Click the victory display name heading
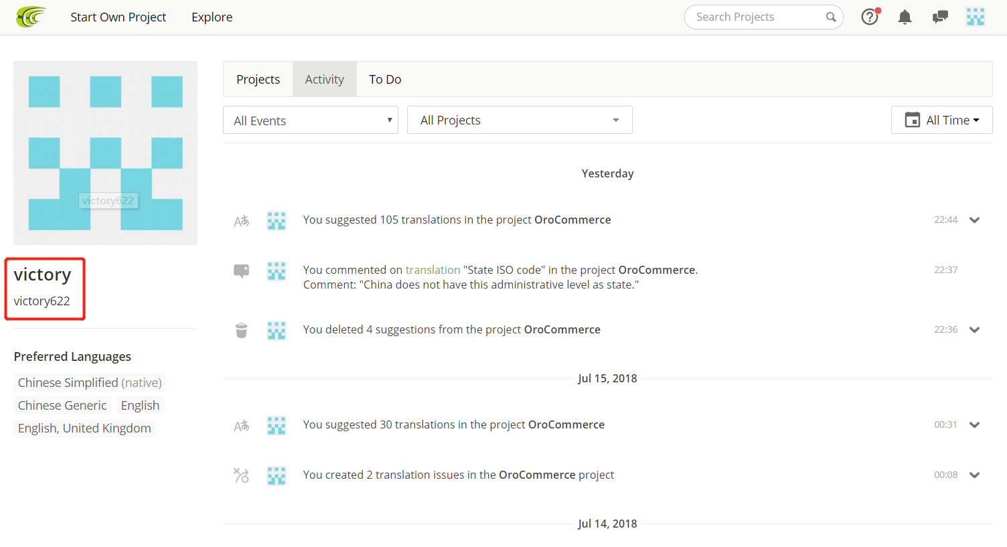 point(42,275)
